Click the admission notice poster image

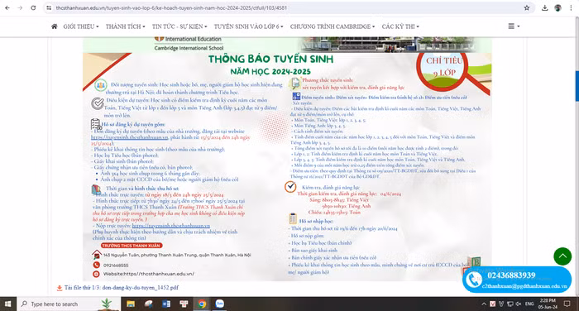click(287, 159)
